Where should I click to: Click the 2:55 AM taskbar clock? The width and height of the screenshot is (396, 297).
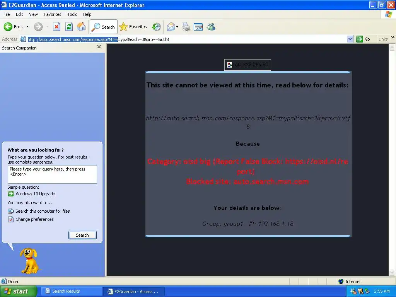click(382, 291)
